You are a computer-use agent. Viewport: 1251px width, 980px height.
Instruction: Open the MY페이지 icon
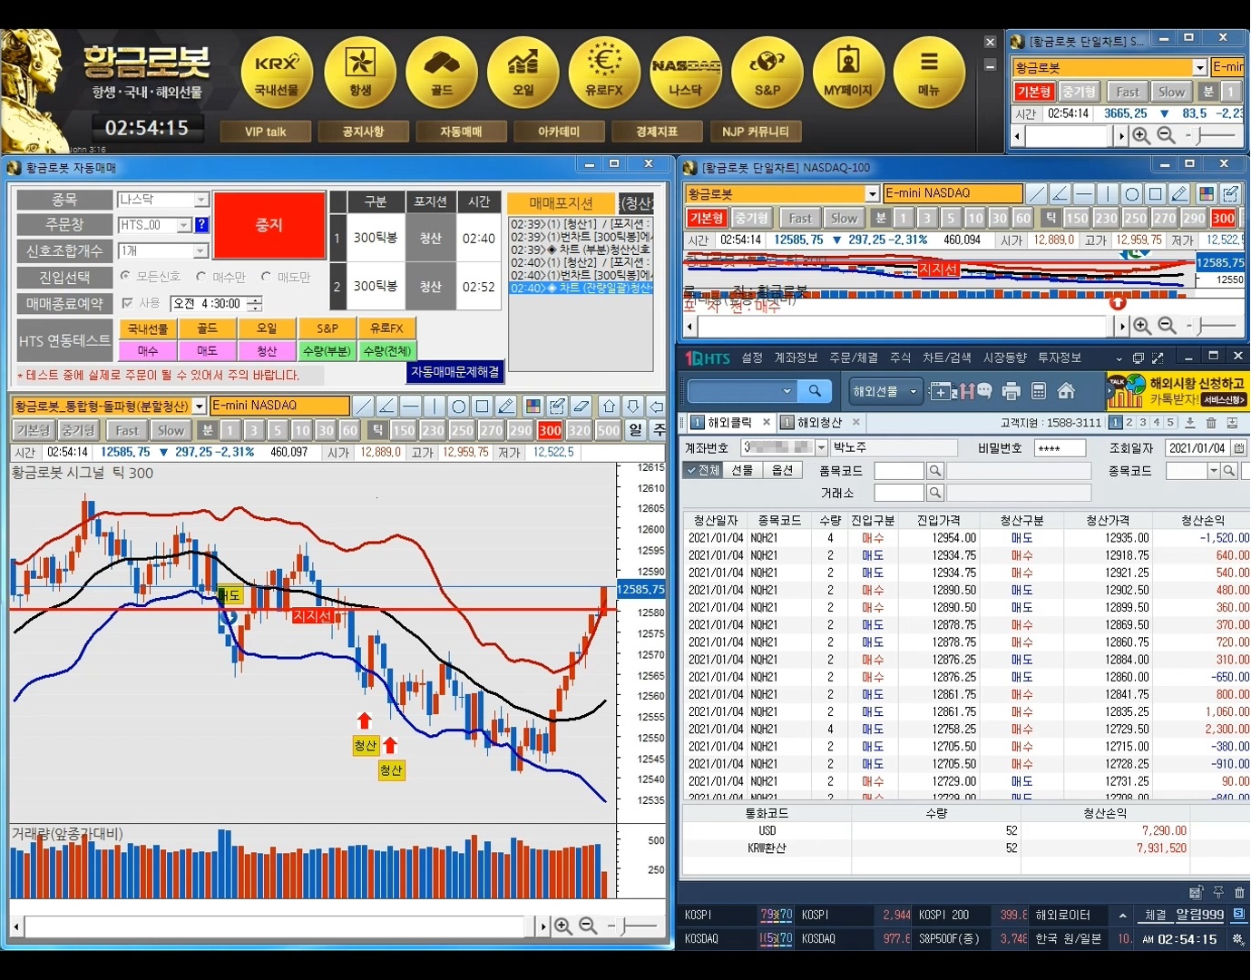pos(848,73)
